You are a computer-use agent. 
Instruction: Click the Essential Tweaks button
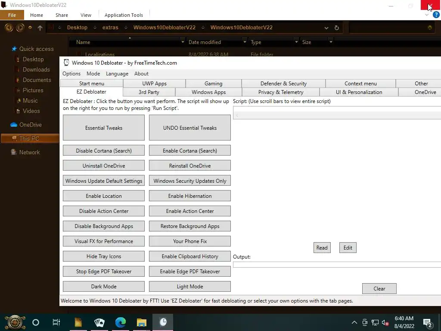click(104, 128)
